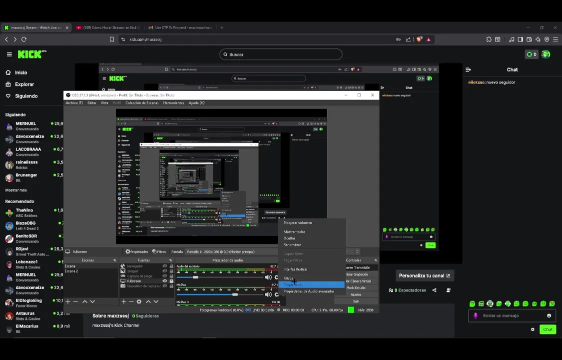The width and height of the screenshot is (562, 360).
Task: Open the Kick hamburger sidebar menu
Action: 9,54
